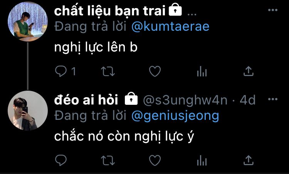Open chất liệu bạn trai profile picture
Viewport: 289px width, 174px height.
pyautogui.click(x=28, y=22)
